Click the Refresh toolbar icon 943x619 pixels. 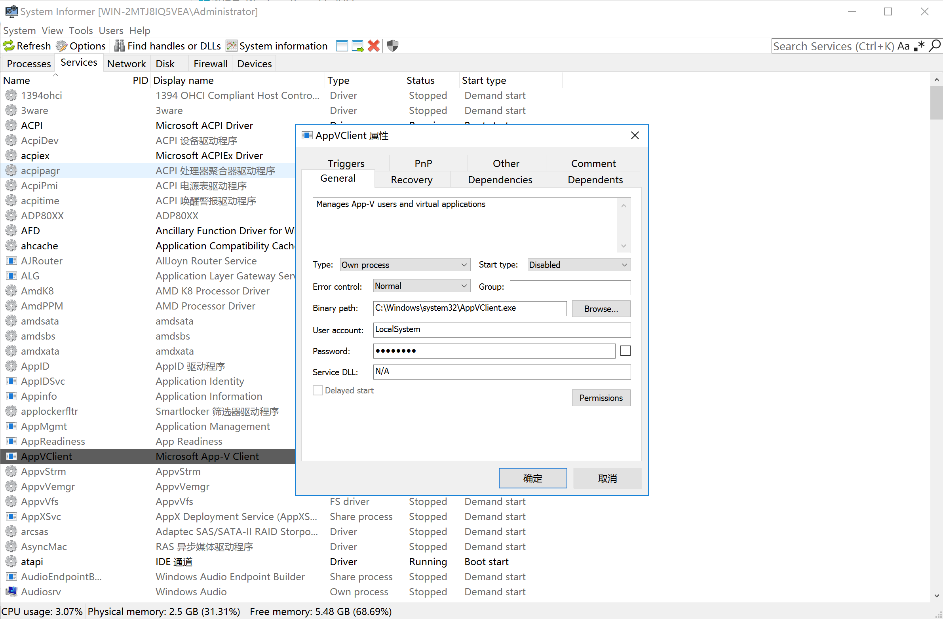[x=9, y=46]
